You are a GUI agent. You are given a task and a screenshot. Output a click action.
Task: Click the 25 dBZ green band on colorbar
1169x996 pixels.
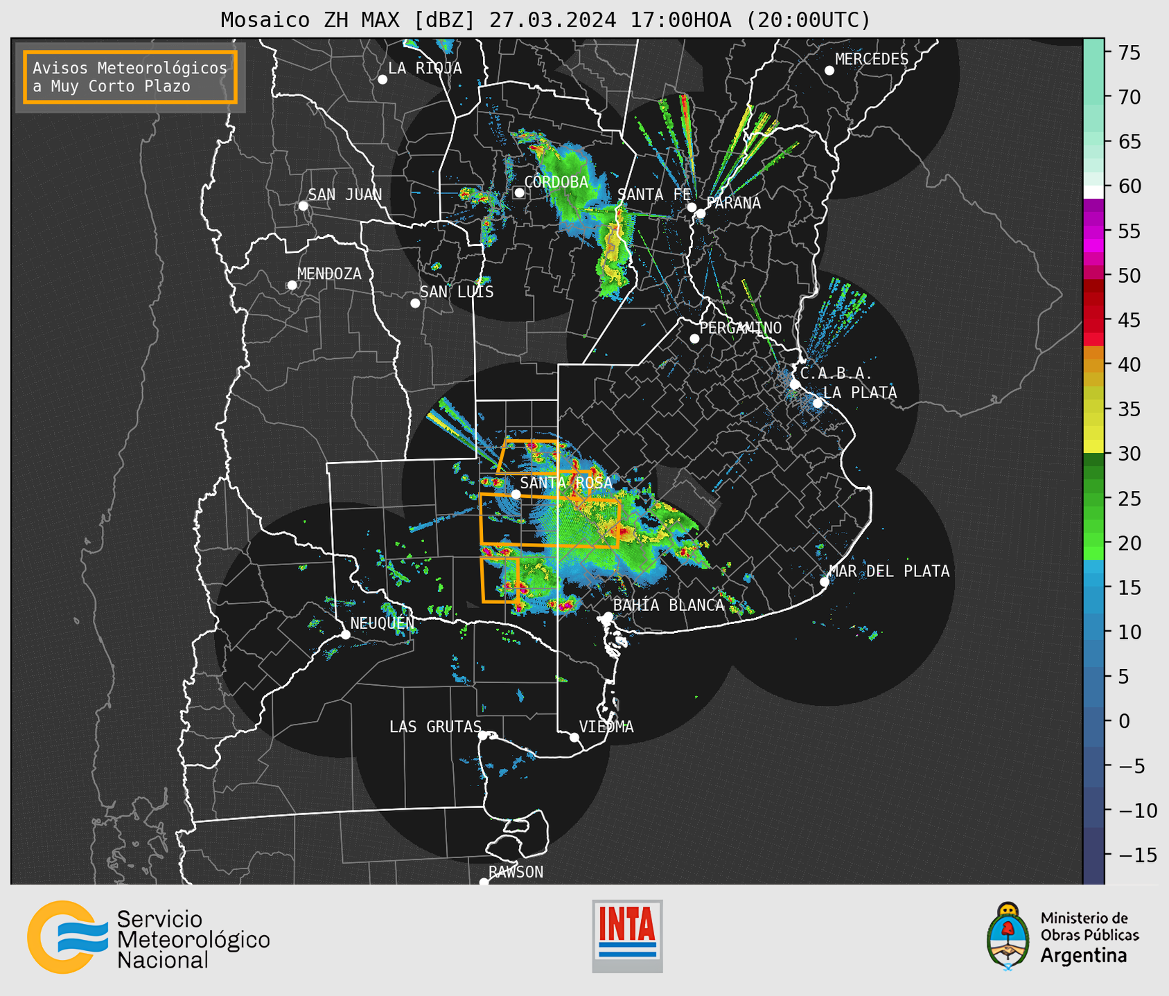[x=1093, y=498]
